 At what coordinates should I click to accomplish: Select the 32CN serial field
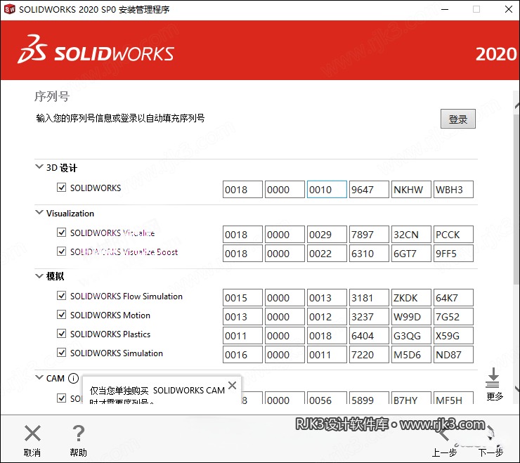[x=411, y=235]
